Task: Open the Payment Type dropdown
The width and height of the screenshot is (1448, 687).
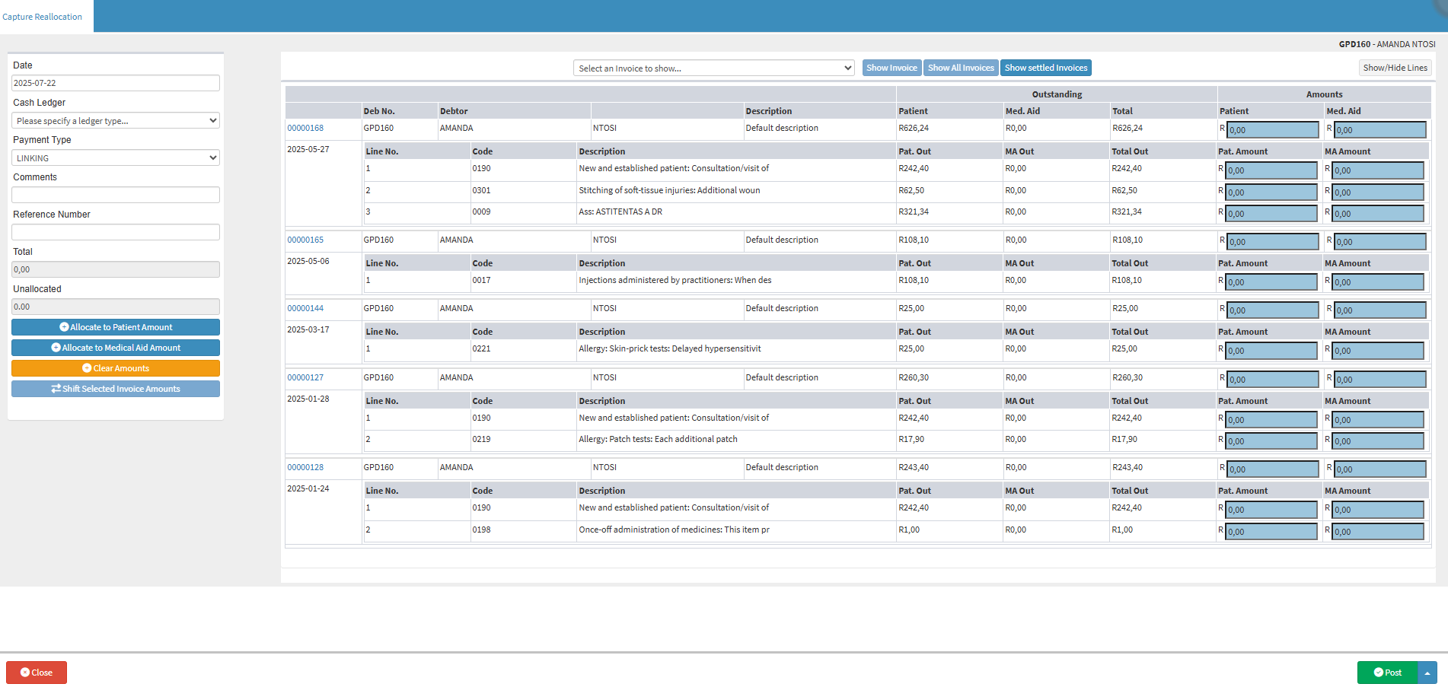Action: [116, 158]
